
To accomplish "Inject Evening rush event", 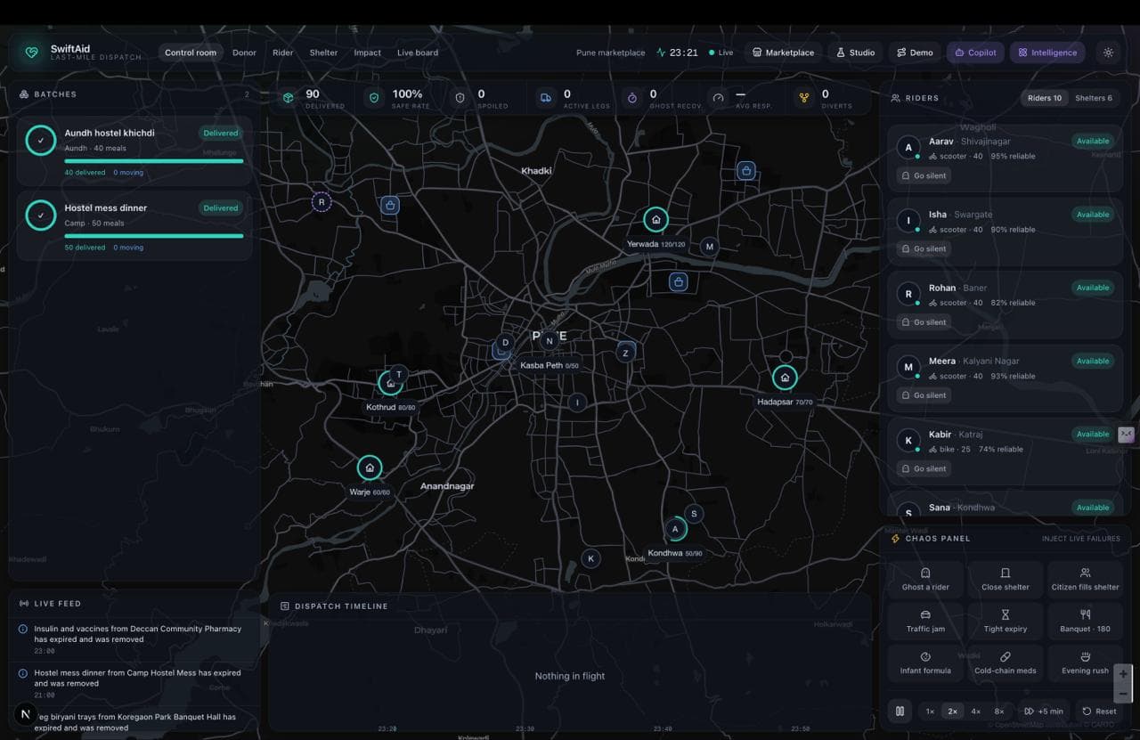I will pyautogui.click(x=1085, y=663).
